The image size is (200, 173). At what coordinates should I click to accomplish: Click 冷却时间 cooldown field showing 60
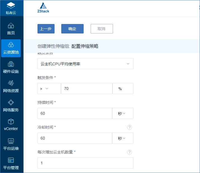tap(75, 138)
